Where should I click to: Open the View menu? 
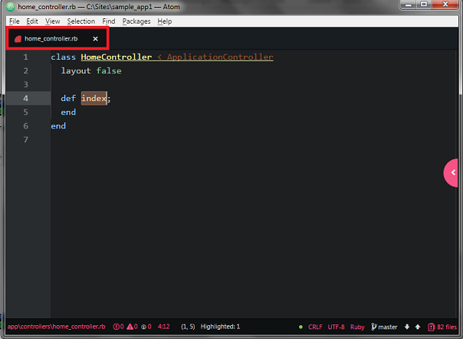53,21
